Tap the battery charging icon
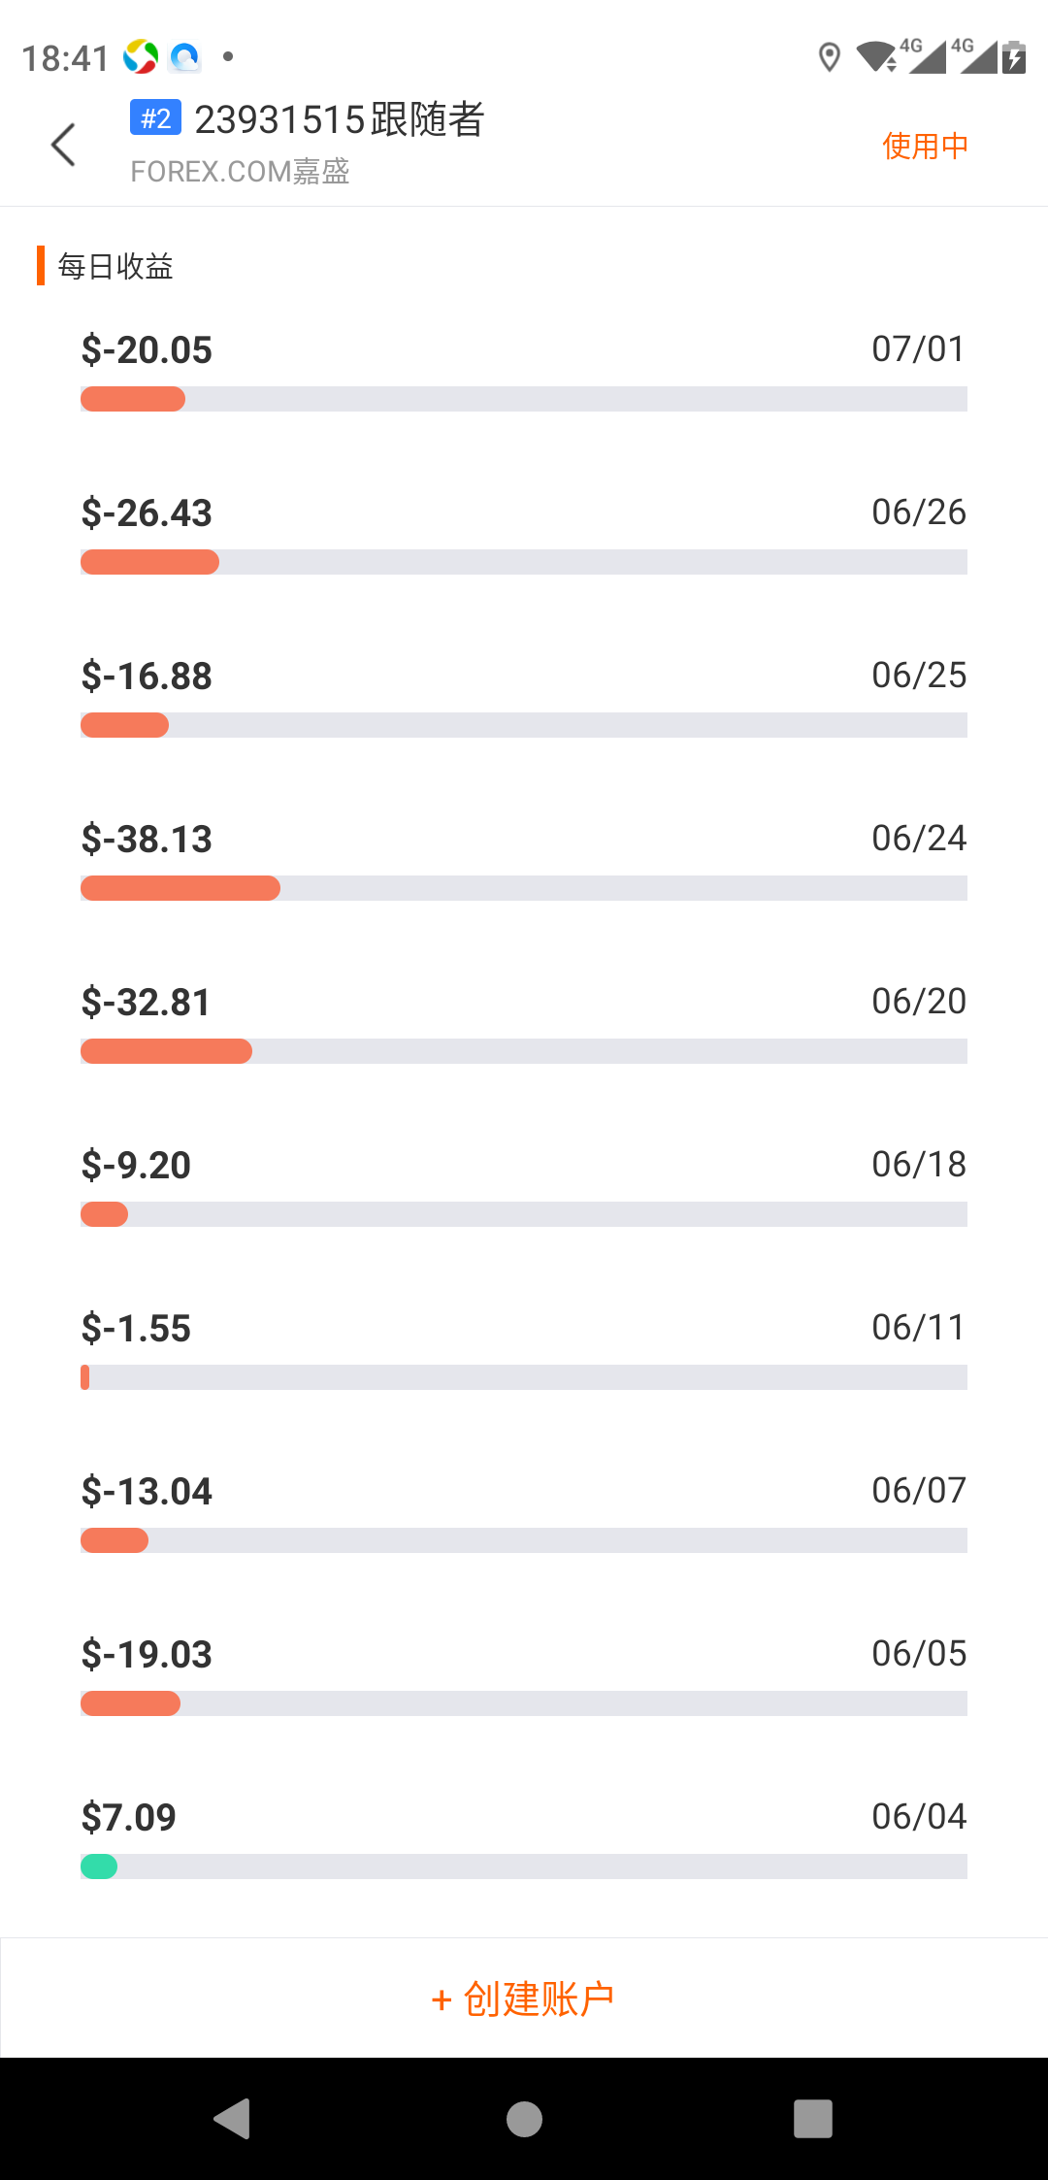Viewport: 1048px width, 2180px height. (x=1014, y=58)
